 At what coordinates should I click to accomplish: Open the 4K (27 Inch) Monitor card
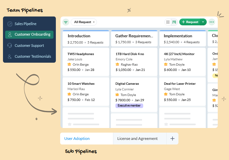point(182,62)
